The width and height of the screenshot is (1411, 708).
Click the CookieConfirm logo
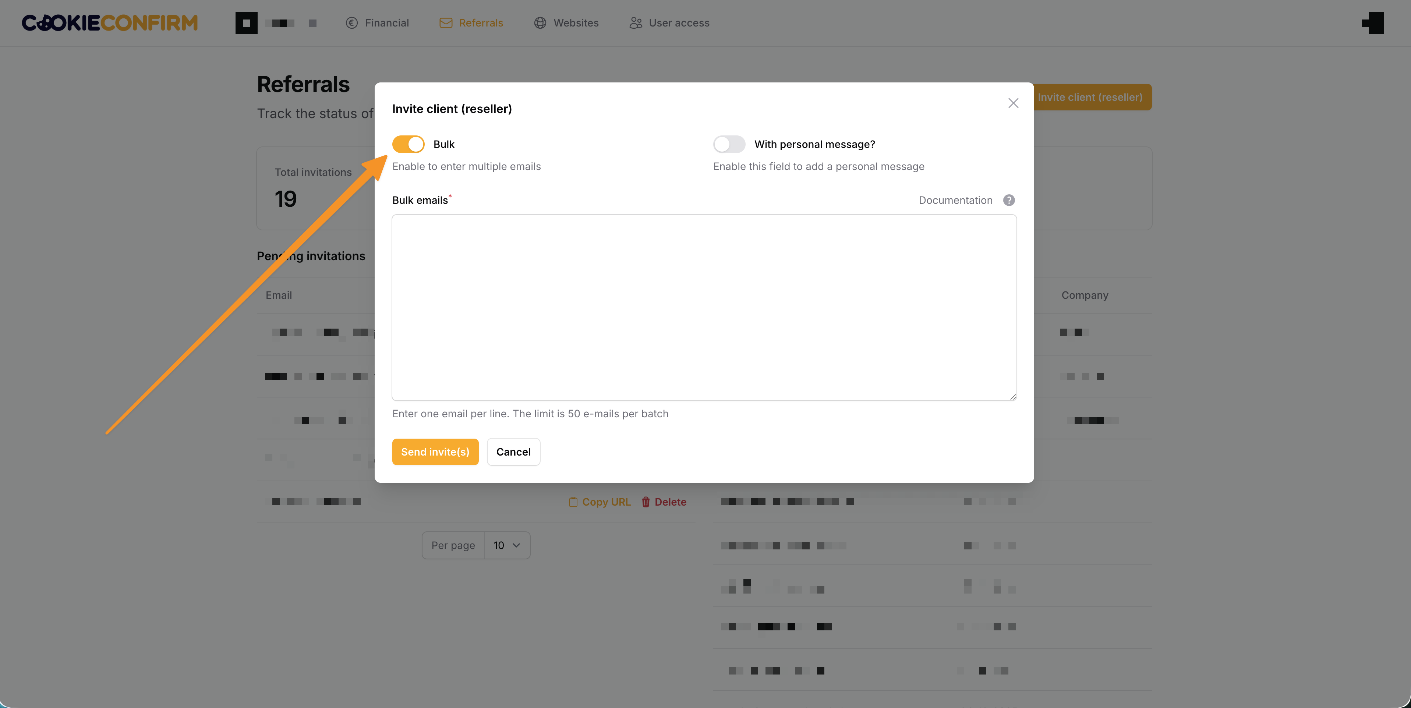[110, 23]
